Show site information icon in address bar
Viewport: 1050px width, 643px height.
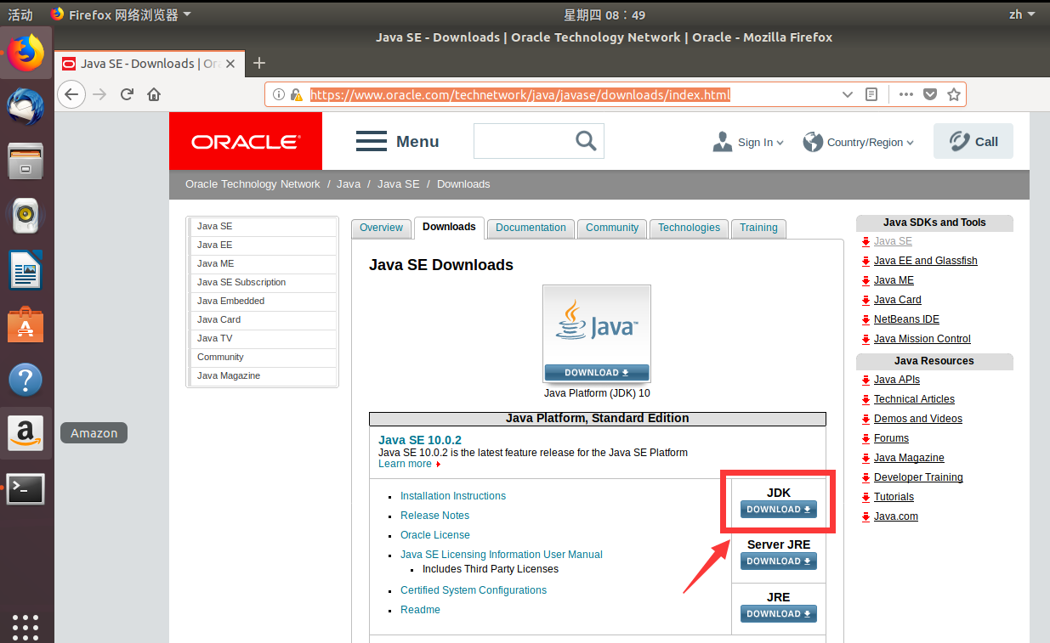point(279,94)
